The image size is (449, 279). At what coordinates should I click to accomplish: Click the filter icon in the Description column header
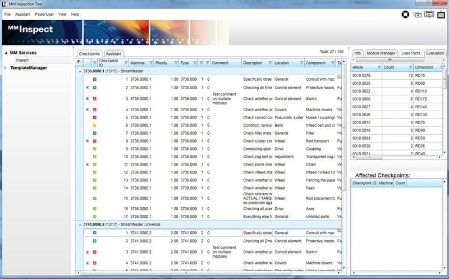point(271,63)
